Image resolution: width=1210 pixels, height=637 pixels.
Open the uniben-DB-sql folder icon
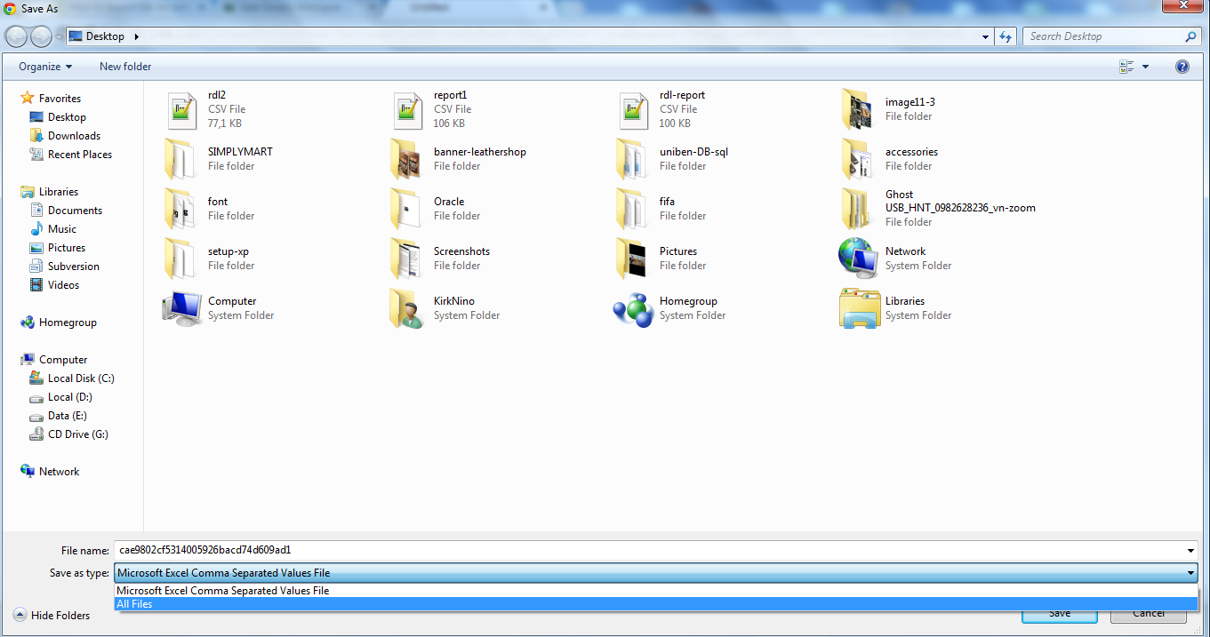(x=632, y=159)
